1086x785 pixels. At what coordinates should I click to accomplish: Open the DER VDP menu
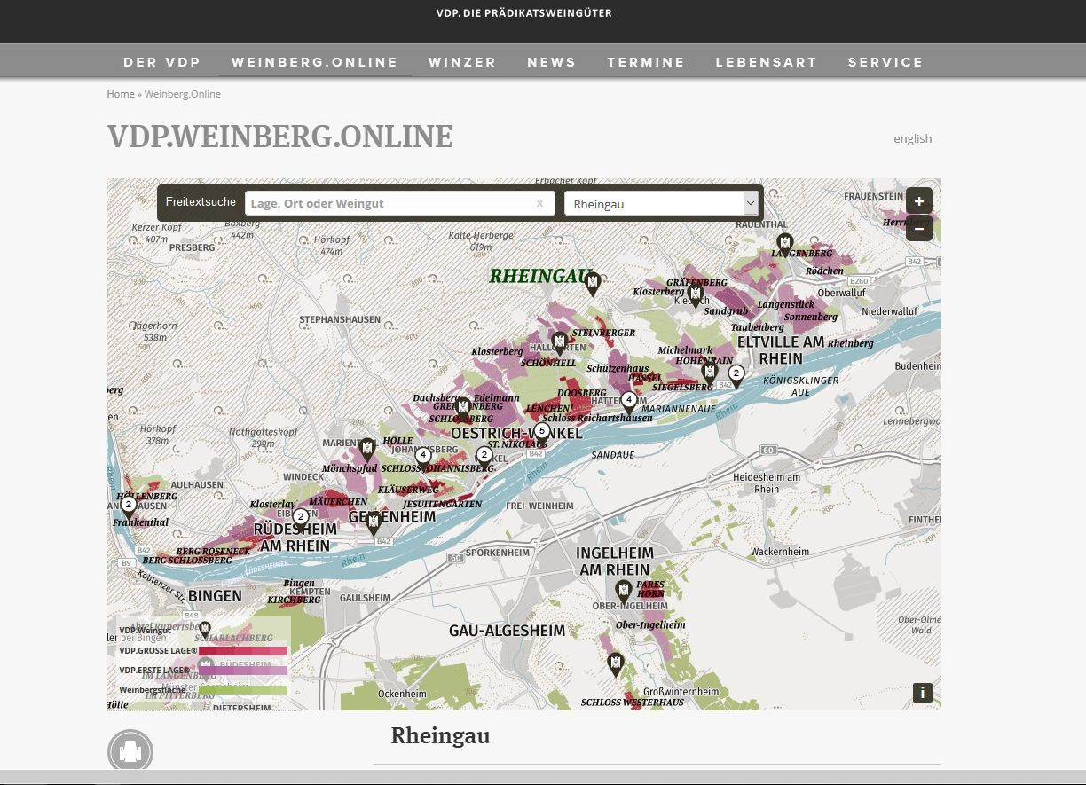click(x=162, y=62)
